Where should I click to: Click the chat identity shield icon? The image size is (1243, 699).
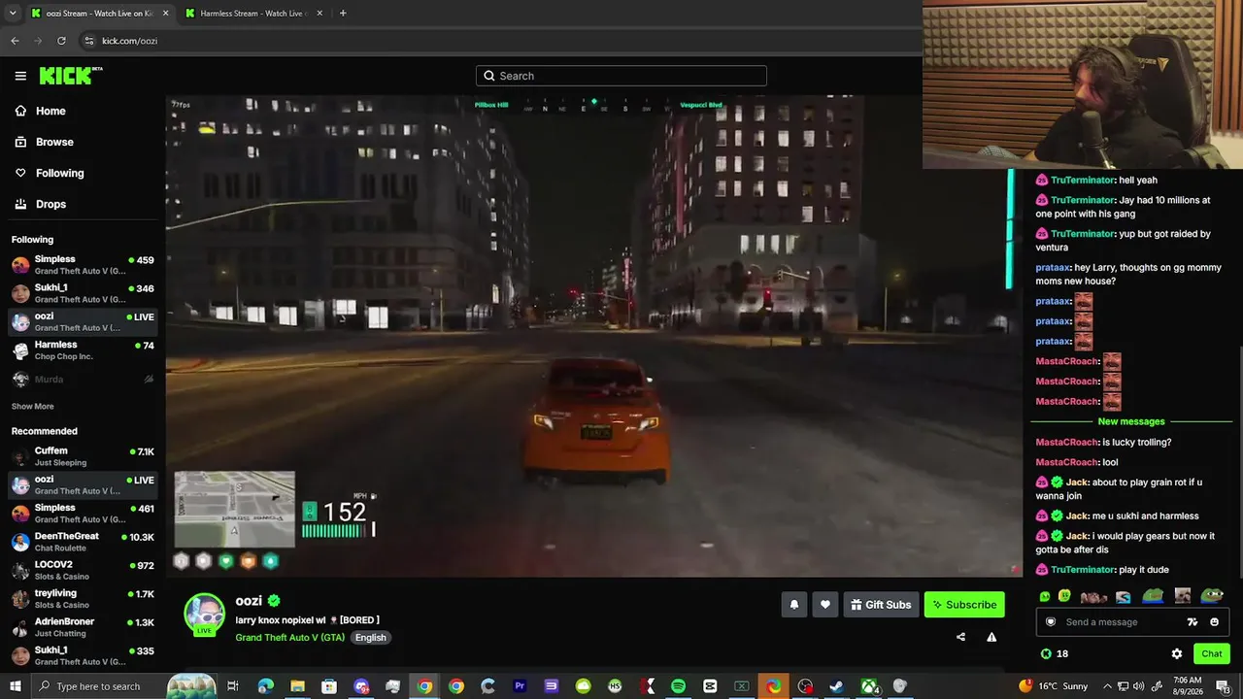point(1051,622)
